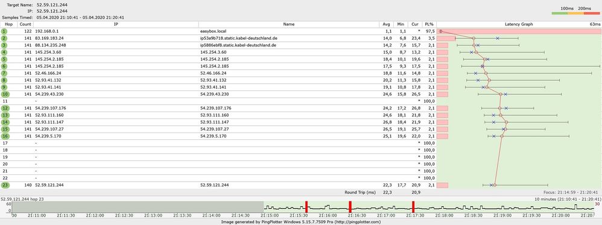Click the hop 17 row number

tap(5, 143)
